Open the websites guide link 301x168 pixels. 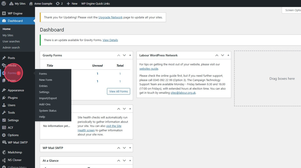149,69
